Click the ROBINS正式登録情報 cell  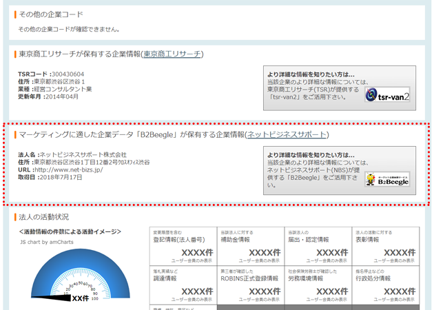pos(251,285)
